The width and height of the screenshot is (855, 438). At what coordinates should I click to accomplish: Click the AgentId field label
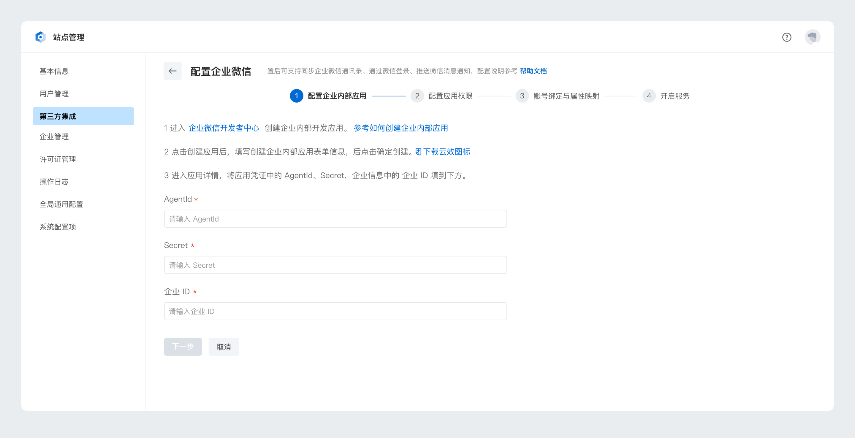coord(178,199)
